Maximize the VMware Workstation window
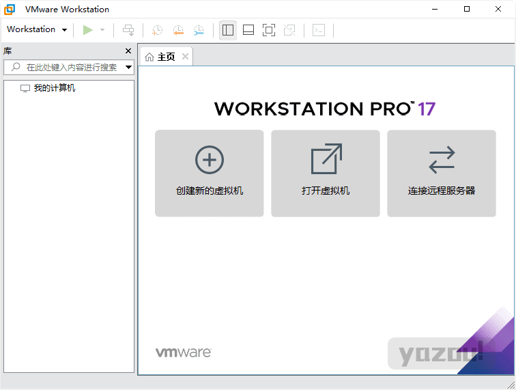Screen dimensions: 516x390 tap(467, 9)
